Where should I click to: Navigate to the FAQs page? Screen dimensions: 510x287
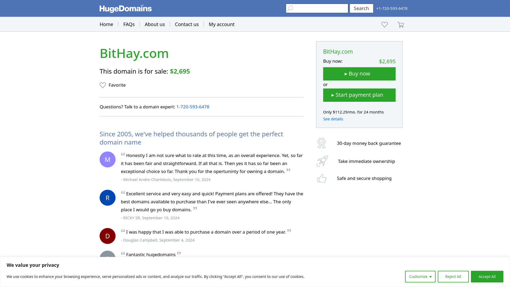tap(129, 24)
